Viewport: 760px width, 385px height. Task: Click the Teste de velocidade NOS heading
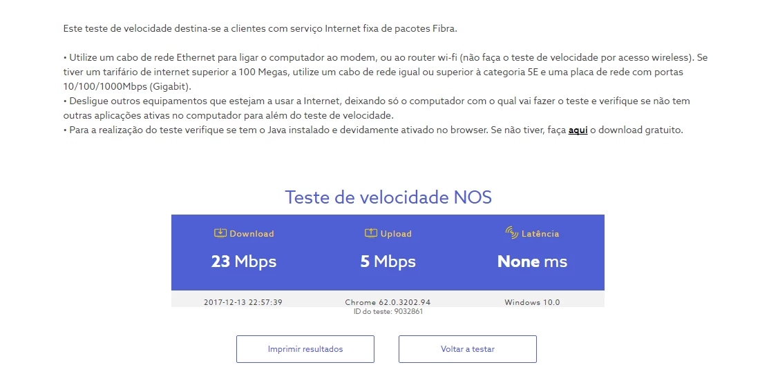coord(388,197)
